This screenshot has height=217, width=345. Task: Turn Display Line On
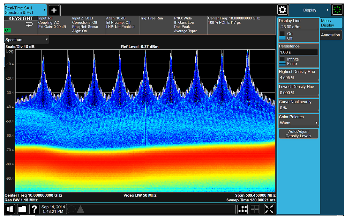(x=286, y=33)
